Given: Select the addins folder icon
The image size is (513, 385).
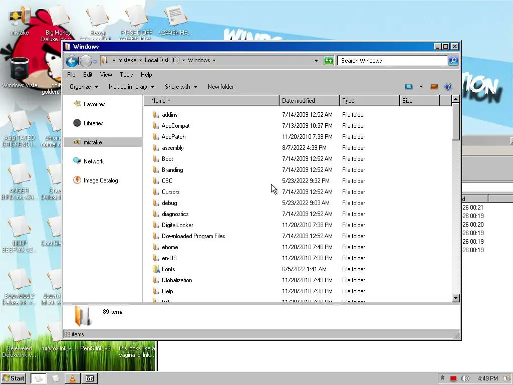Looking at the screenshot, I should [x=156, y=115].
